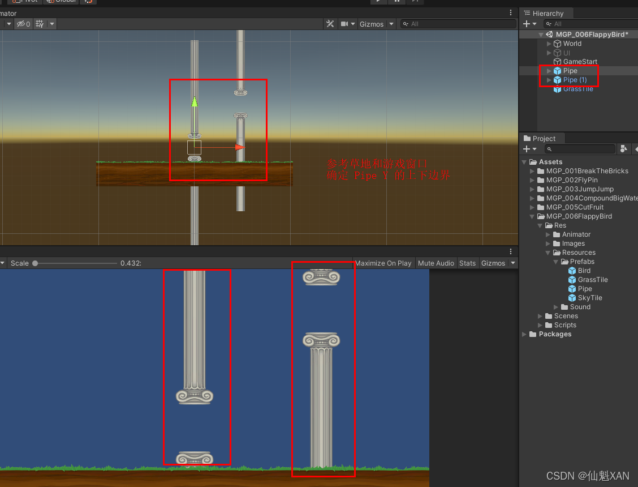Toggle Maximize On Play in Game view
This screenshot has height=487, width=638.
(383, 263)
